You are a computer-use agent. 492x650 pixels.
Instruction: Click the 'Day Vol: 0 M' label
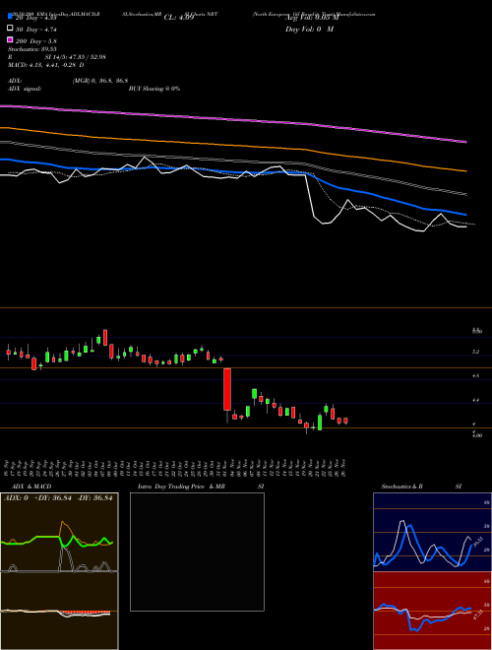[x=309, y=30]
